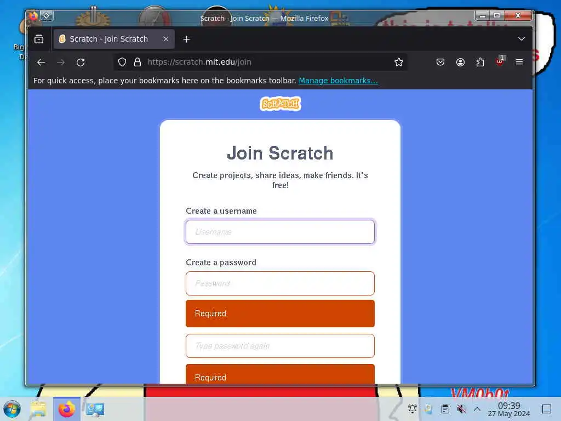Click the Create a username label
The height and width of the screenshot is (421, 561).
(x=221, y=211)
